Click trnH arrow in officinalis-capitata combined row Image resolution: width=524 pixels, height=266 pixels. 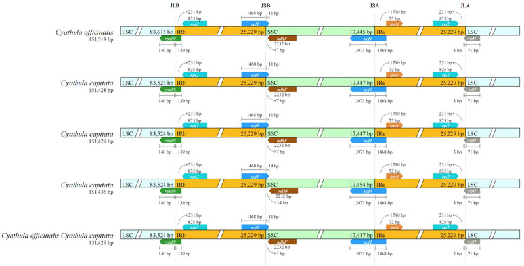click(472, 242)
